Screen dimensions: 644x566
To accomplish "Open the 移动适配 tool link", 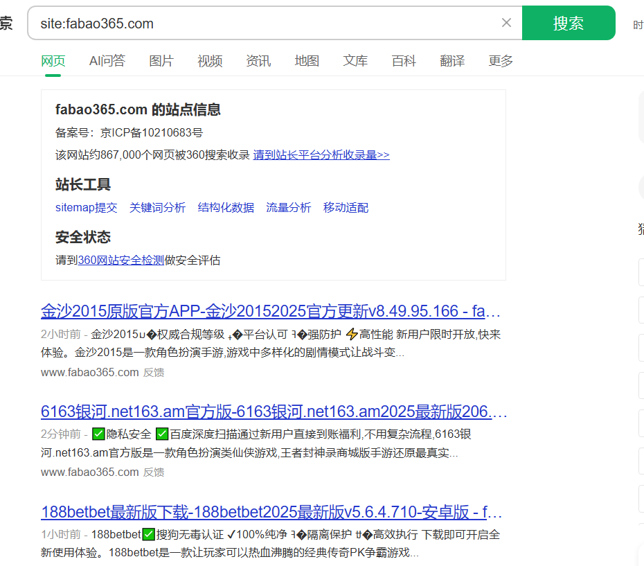I will (346, 208).
